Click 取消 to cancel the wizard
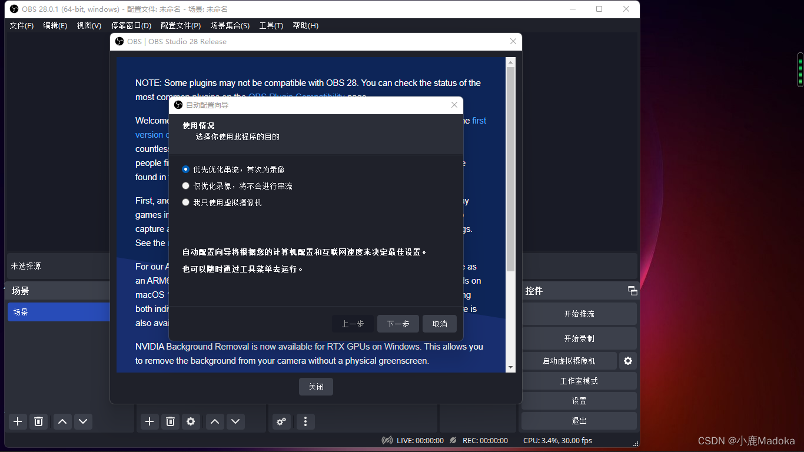The image size is (804, 452). tap(440, 324)
